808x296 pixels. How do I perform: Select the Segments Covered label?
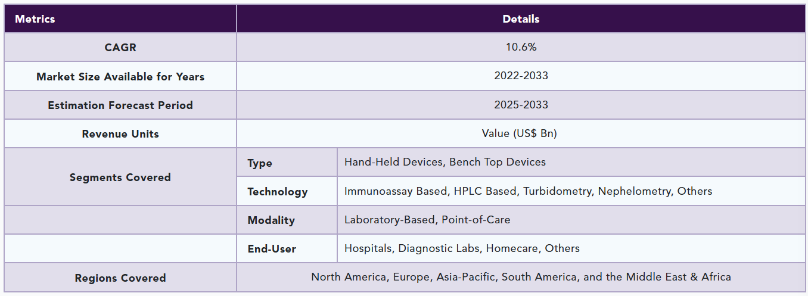pyautogui.click(x=120, y=177)
